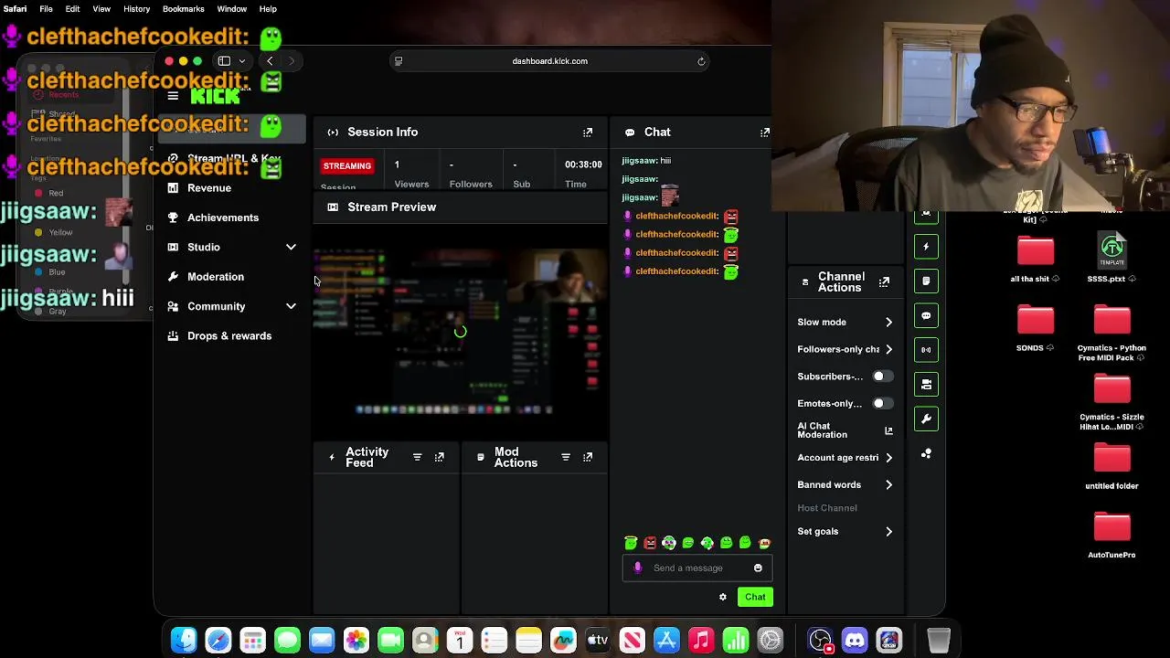Click the Send a message input field

tap(699, 568)
